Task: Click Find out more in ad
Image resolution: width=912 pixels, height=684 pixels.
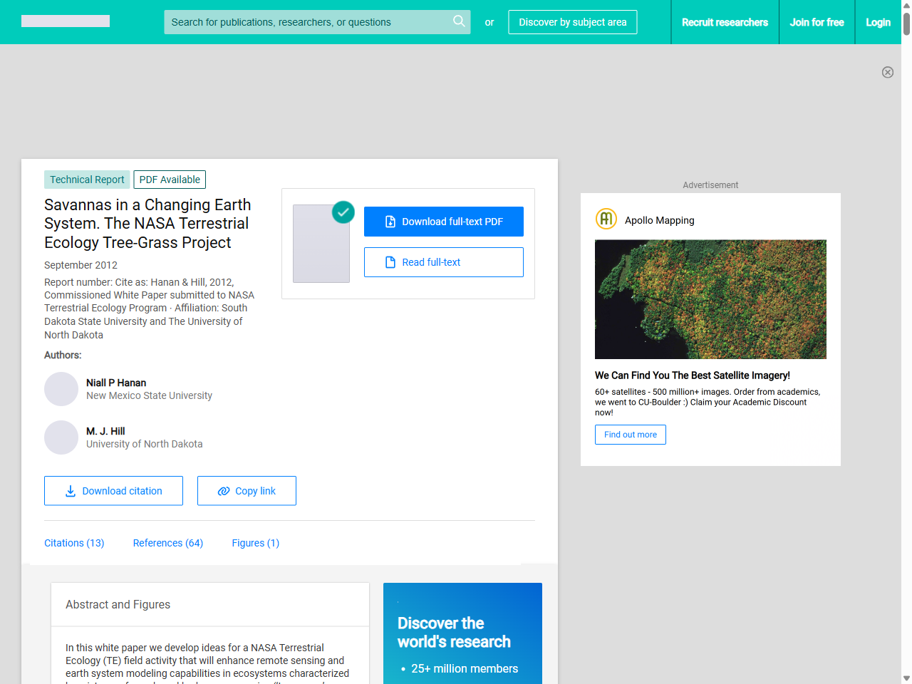Action: (x=631, y=435)
